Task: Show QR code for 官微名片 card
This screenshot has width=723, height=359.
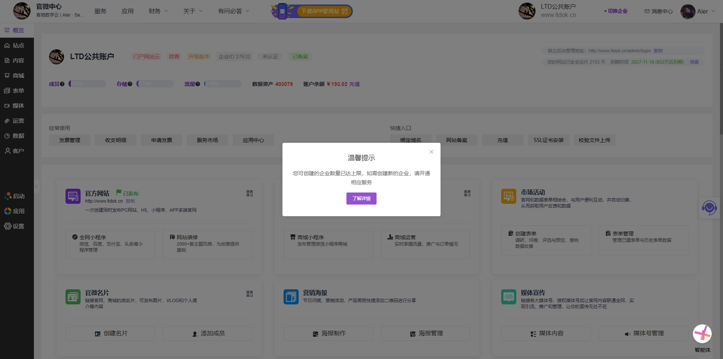Action: pyautogui.click(x=249, y=294)
